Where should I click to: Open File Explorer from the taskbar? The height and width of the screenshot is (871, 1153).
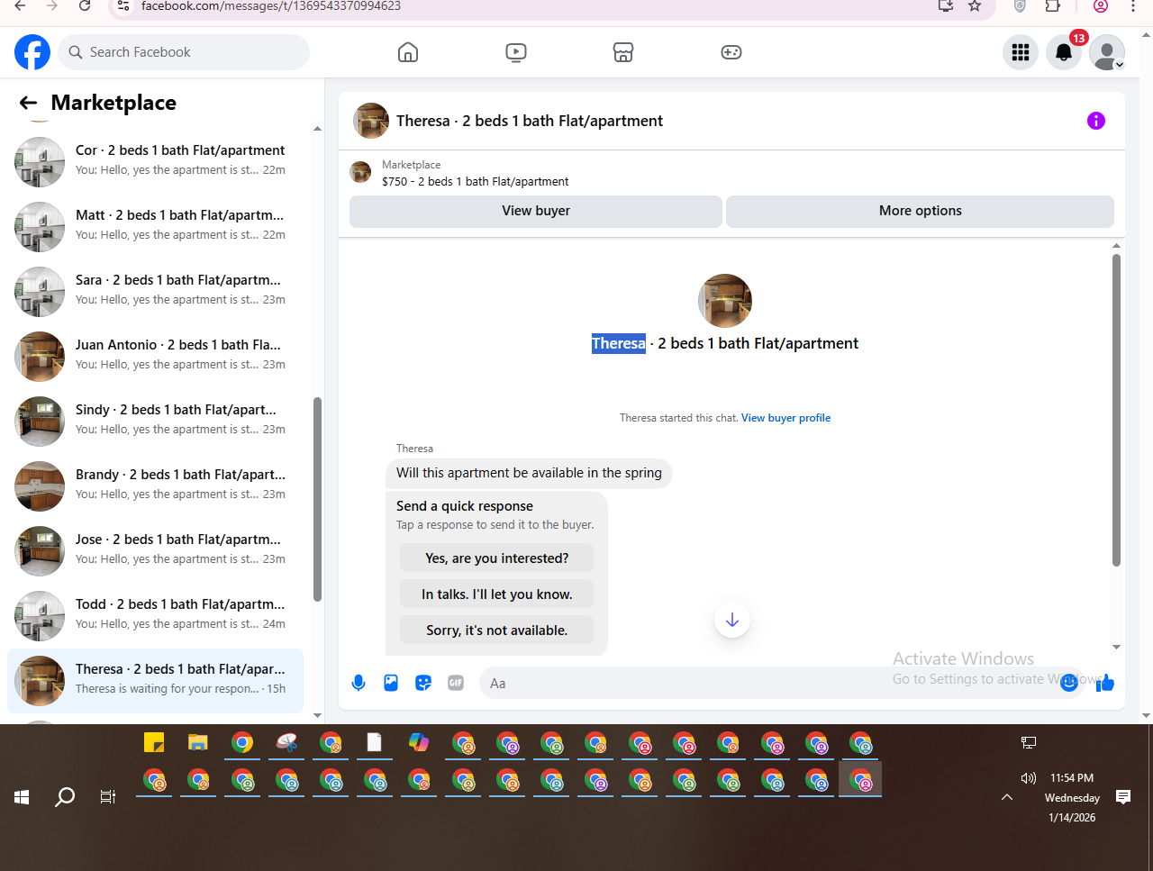[x=198, y=742]
